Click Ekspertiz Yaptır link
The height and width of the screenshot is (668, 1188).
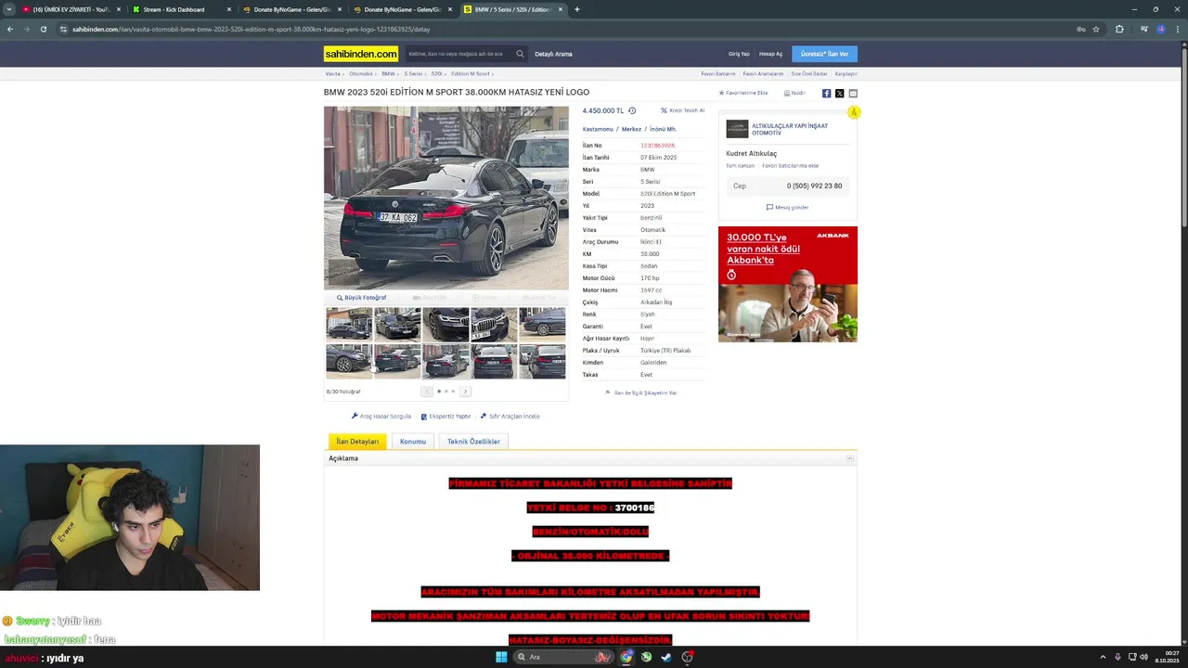(445, 417)
